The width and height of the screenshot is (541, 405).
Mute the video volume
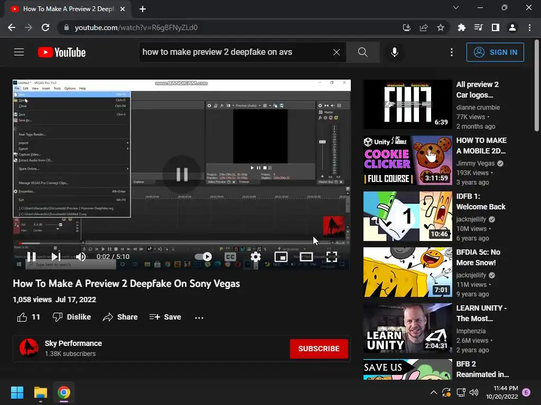81,257
